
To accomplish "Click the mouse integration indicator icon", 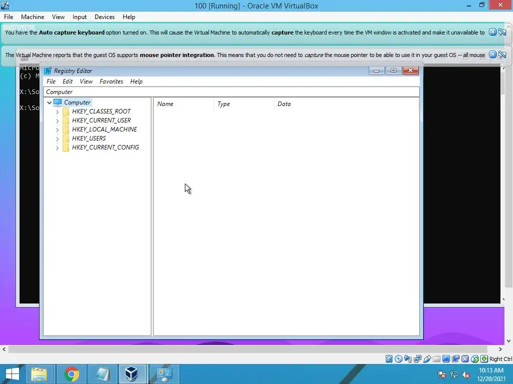I will coord(474,359).
